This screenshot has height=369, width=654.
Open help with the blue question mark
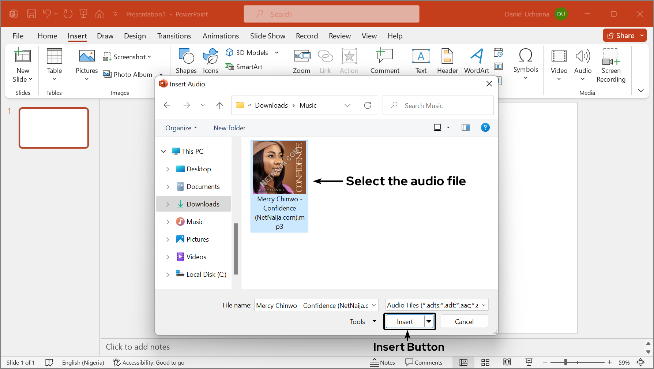point(485,128)
